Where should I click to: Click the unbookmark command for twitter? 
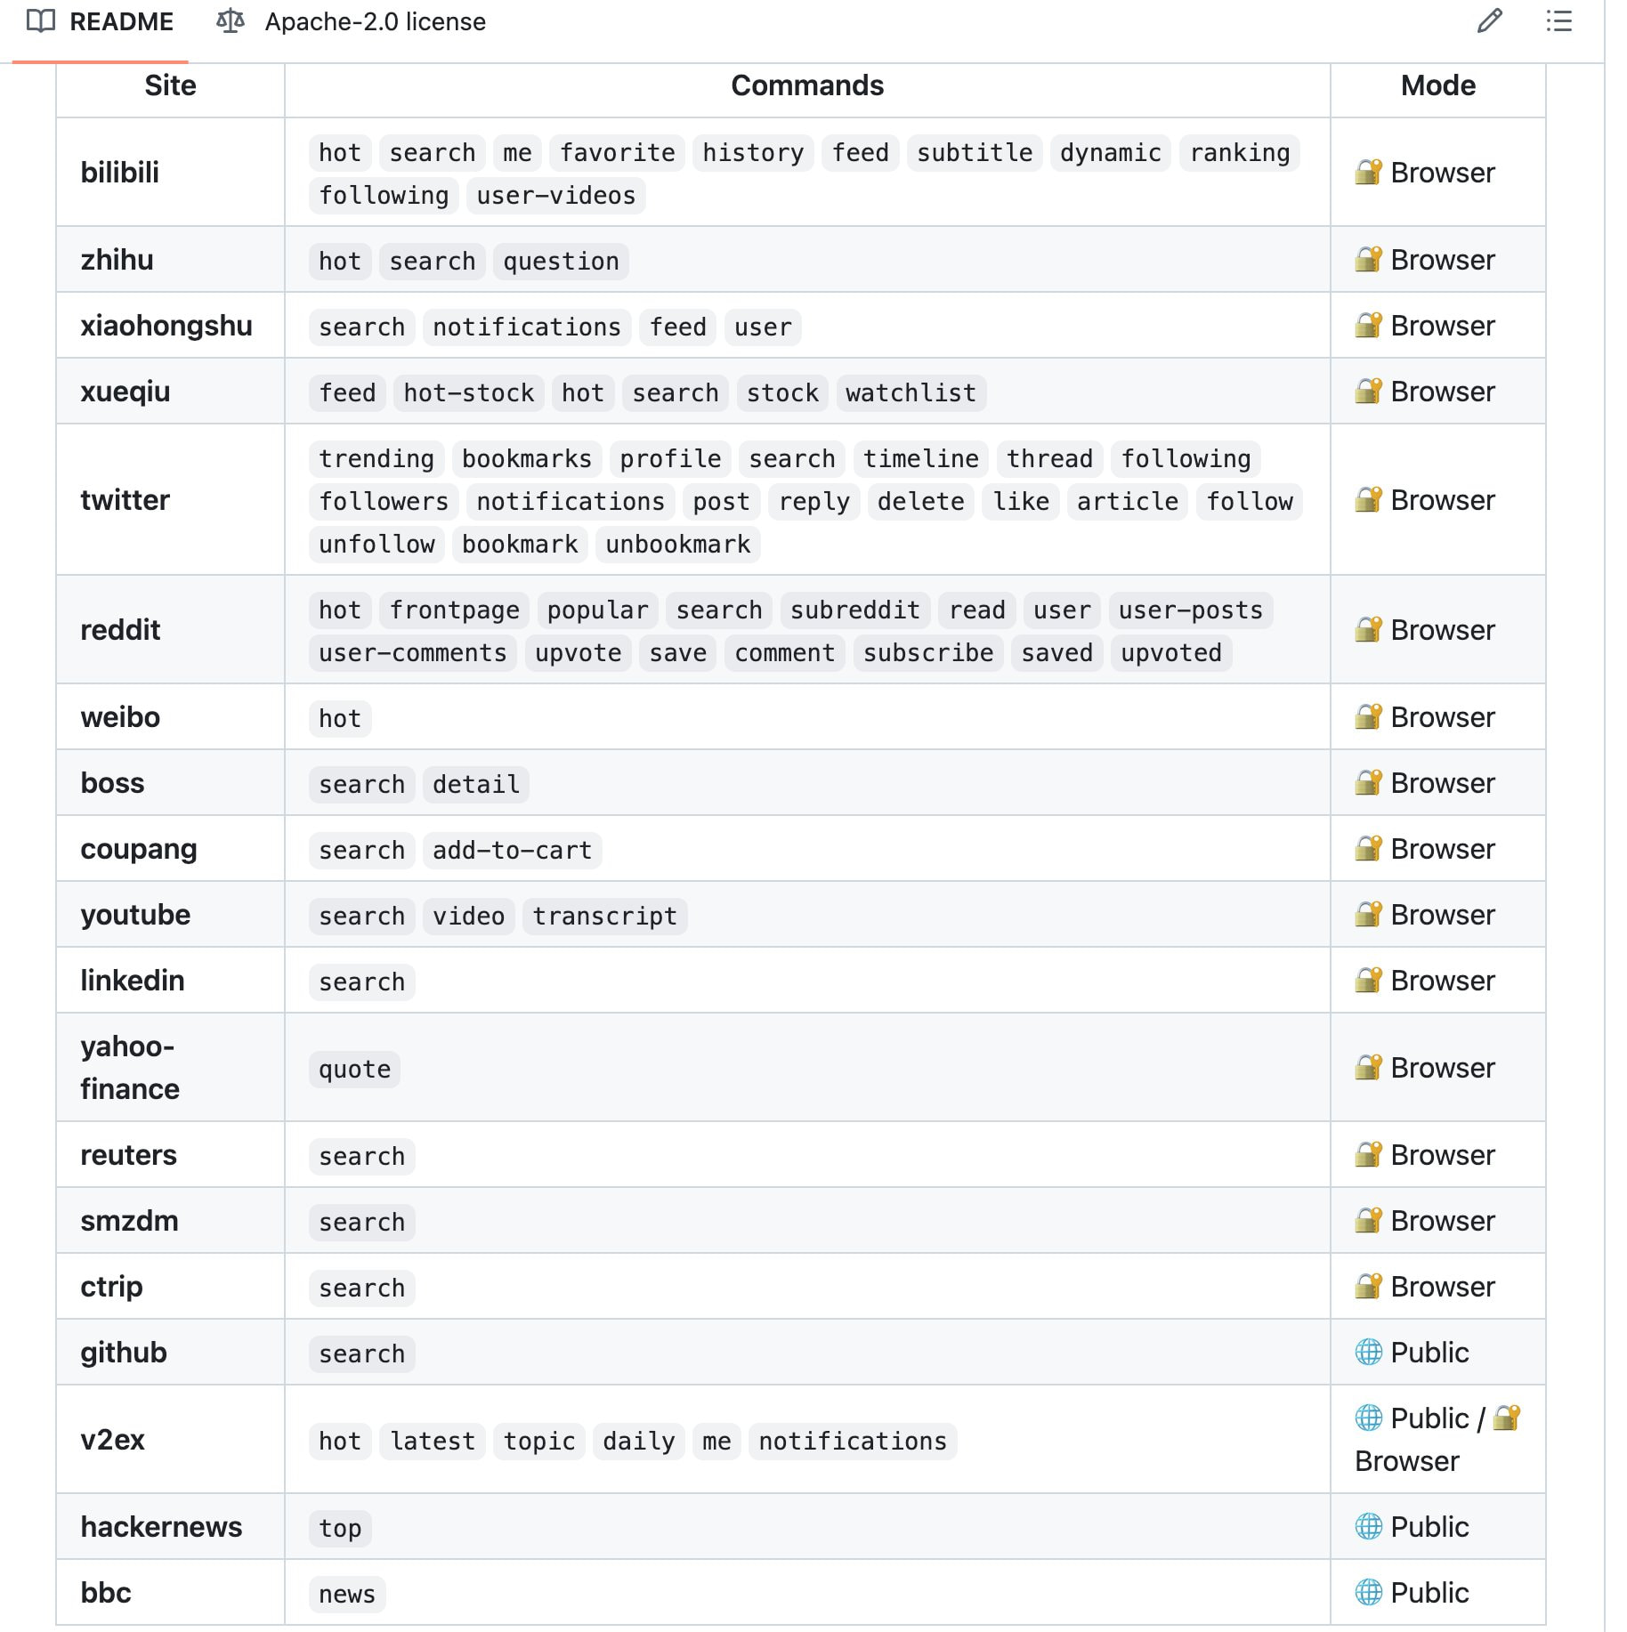pos(678,545)
